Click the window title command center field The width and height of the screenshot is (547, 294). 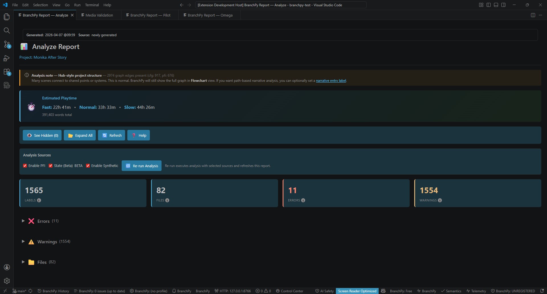[281, 5]
